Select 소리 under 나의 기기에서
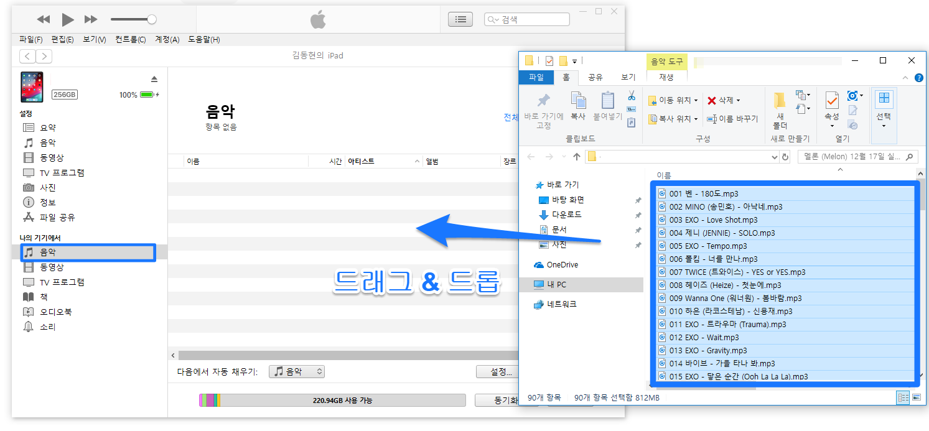This screenshot has height=431, width=929. click(x=48, y=327)
